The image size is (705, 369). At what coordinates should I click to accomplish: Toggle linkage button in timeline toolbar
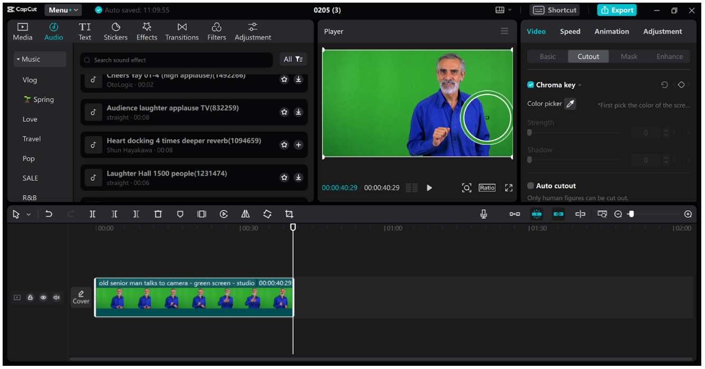click(x=558, y=214)
